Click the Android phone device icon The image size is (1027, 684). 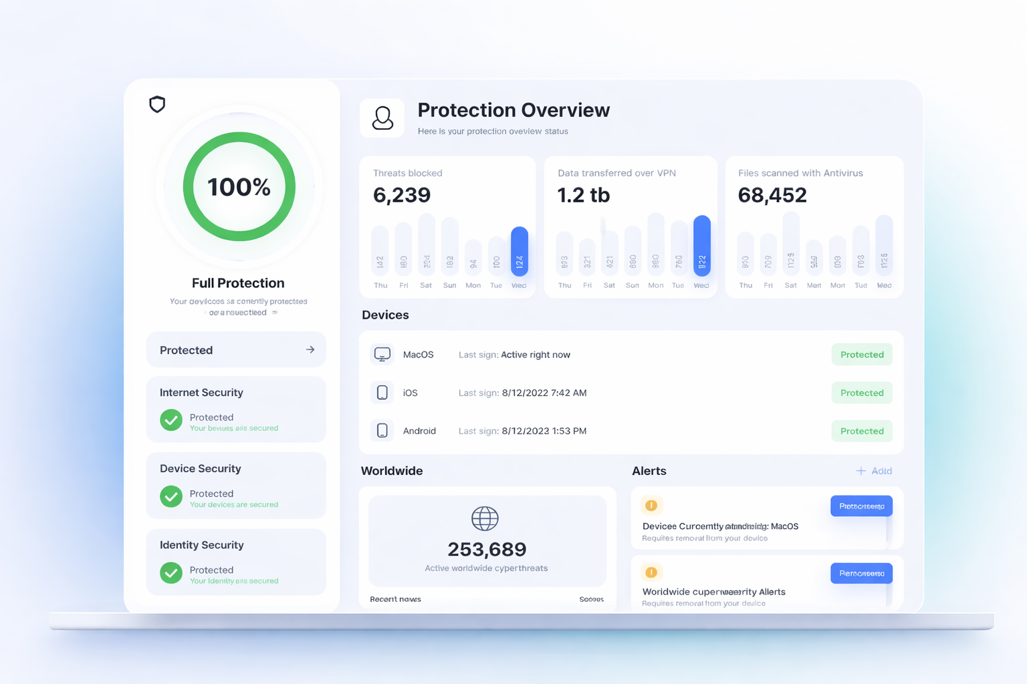pos(382,431)
